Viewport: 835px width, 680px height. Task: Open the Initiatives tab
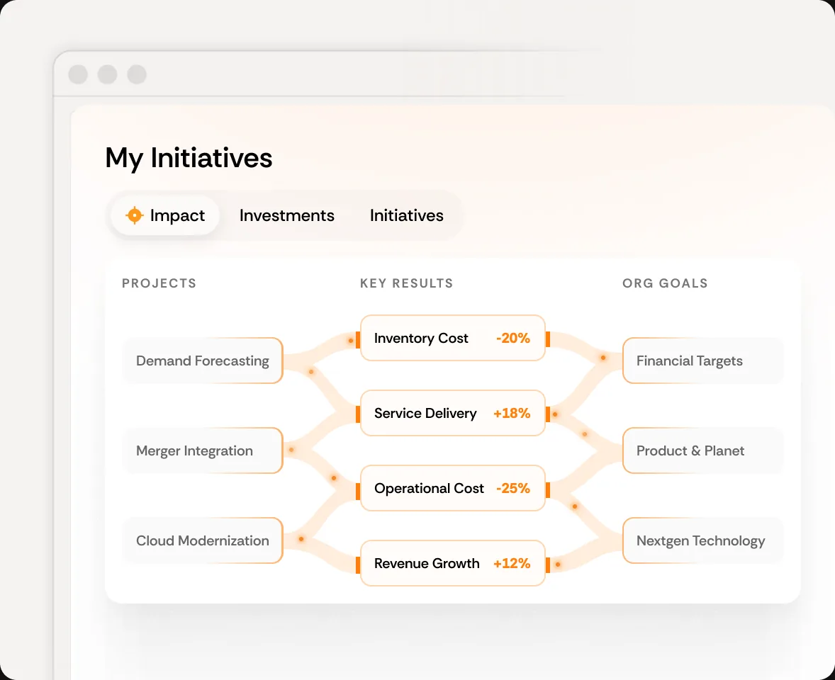pyautogui.click(x=407, y=215)
